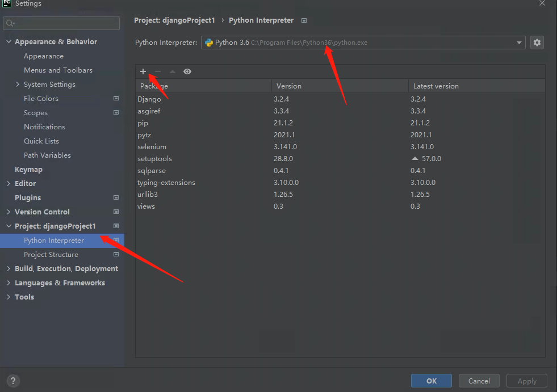Image resolution: width=557 pixels, height=392 pixels.
Task: Expand Build, Execution, Deployment section
Action: [x=9, y=269]
